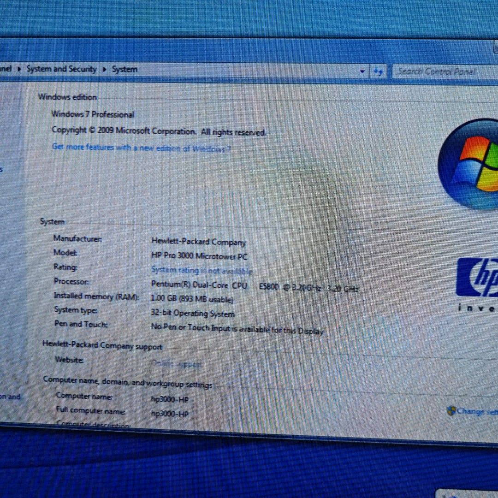Screen dimensions: 498x498
Task: Click the Windows logo image
Action: [x=468, y=164]
